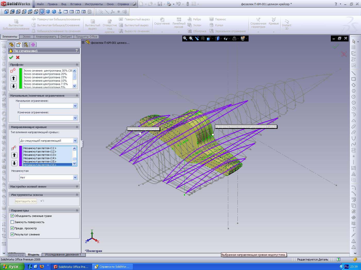Open the Скругление (Fillet) tool
This screenshot has width=361, height=270.
point(162,21)
